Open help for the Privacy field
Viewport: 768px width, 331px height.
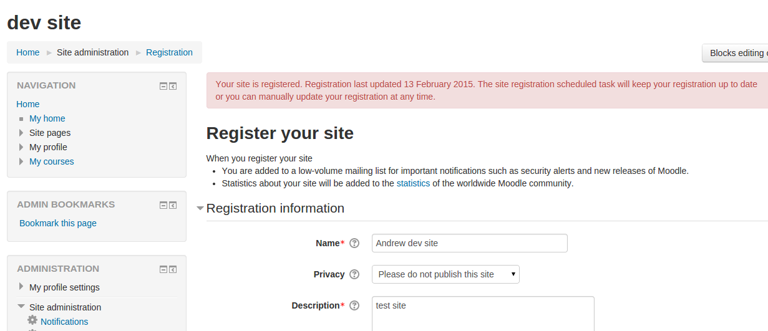pyautogui.click(x=354, y=274)
